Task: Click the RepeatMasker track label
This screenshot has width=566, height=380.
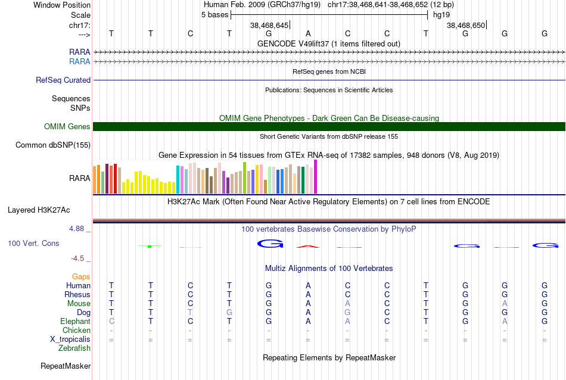Action: click(66, 366)
